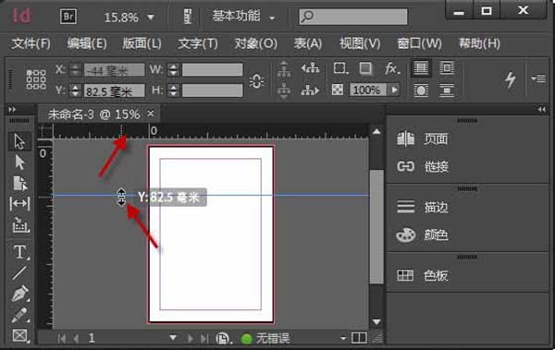Click the checkerboard opacity icon
Viewport: 555px width, 350px height.
coord(338,90)
